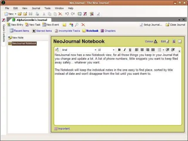
Task: Create a New Task
Action: 33,25
